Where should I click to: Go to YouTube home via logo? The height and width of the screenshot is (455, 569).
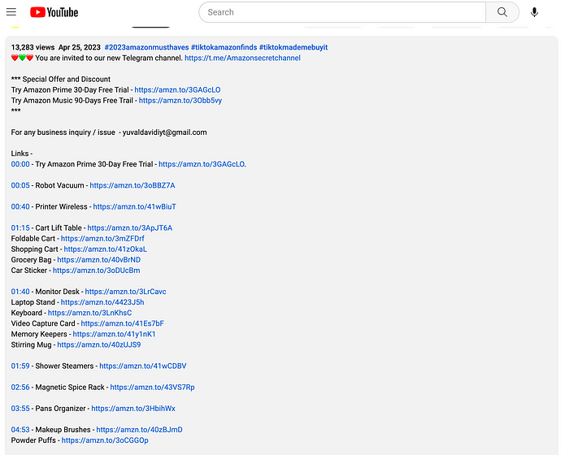tap(54, 12)
